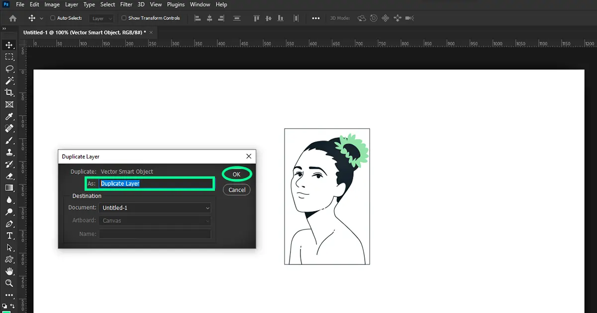Select the Brush tool
The width and height of the screenshot is (597, 313).
click(x=10, y=140)
